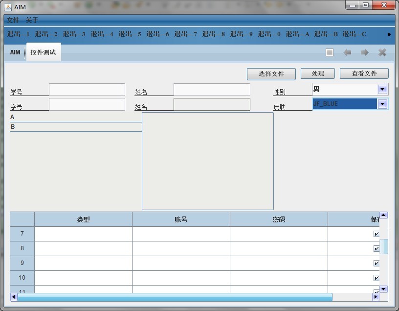Viewport: 399px width, 311px height.
Task: Click the horizontal scrollbar thumb of table
Action: coord(175,297)
